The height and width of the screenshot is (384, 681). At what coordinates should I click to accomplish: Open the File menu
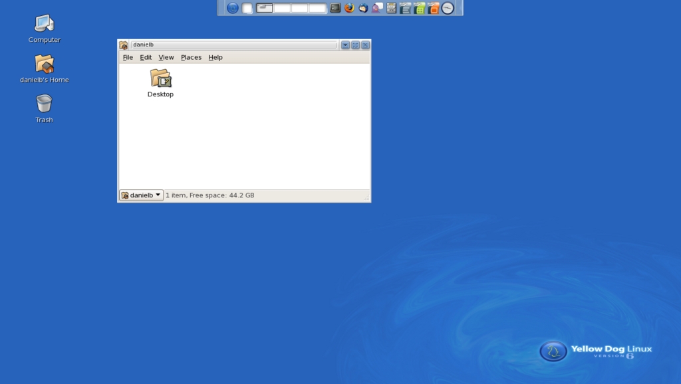(128, 58)
